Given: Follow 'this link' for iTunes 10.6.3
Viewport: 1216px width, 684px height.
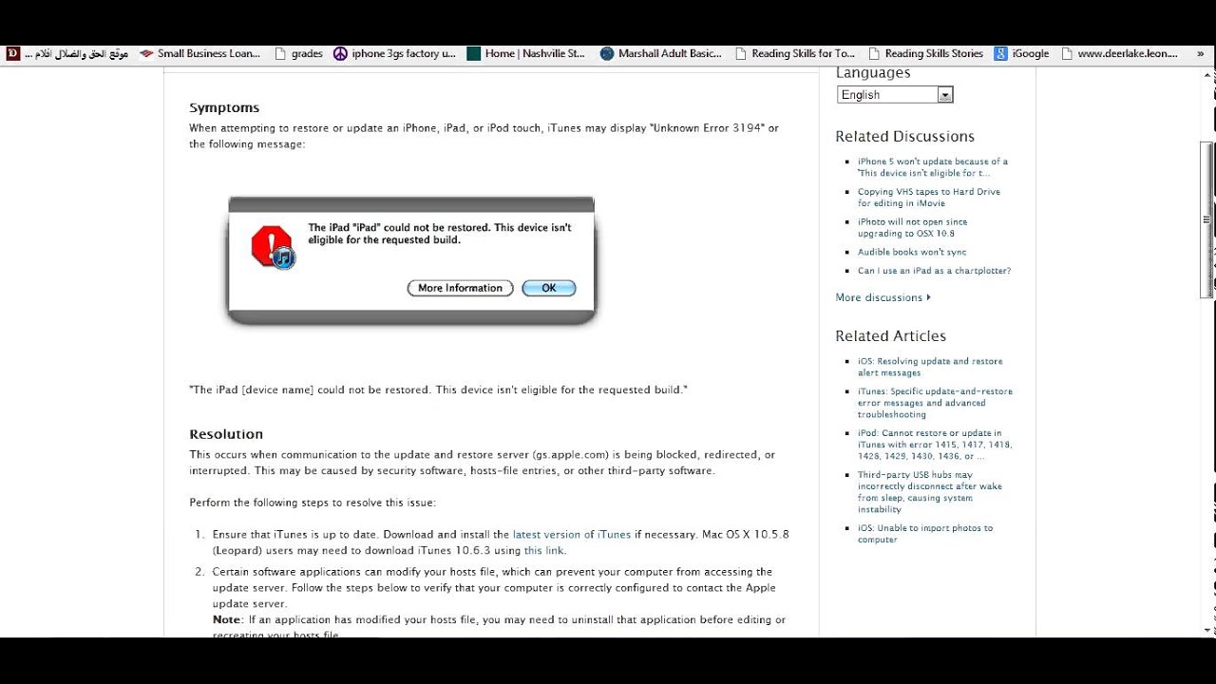Looking at the screenshot, I should [543, 551].
